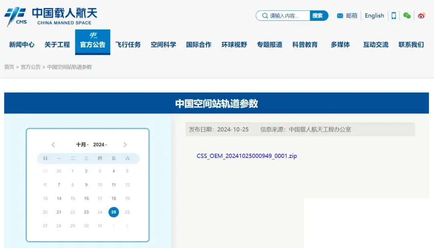The height and width of the screenshot is (248, 434).
Task: Click the 发布日期：2024-10-25 text
Action: (219, 129)
